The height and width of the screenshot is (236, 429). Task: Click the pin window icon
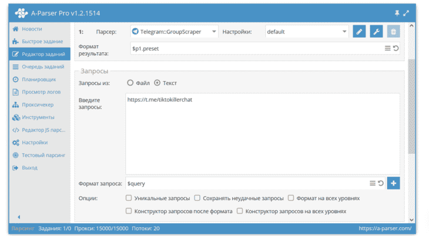(397, 13)
